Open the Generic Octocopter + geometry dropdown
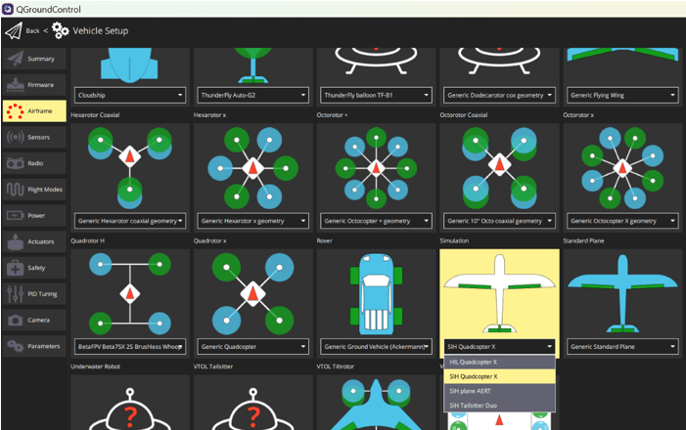 tap(376, 221)
